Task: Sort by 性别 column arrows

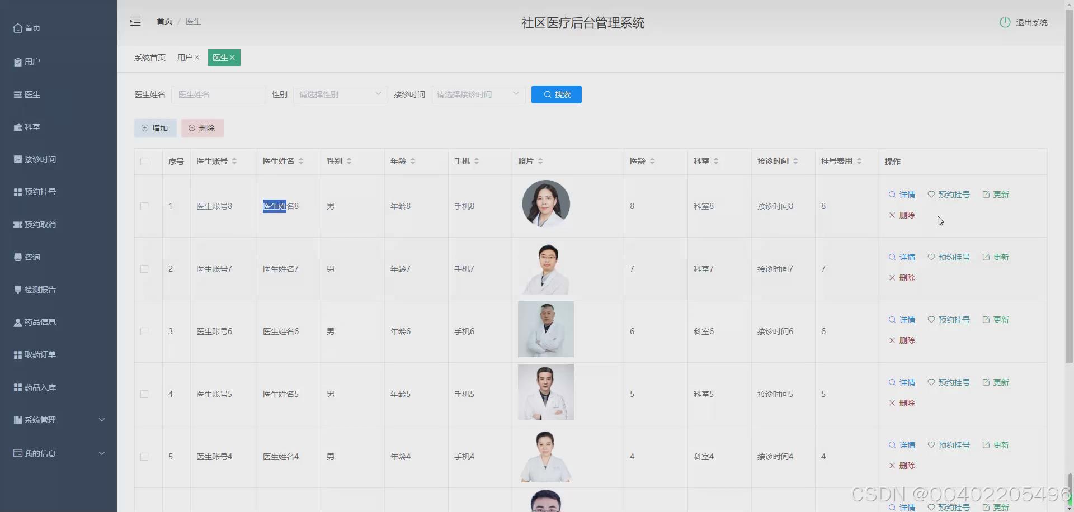Action: (x=349, y=161)
